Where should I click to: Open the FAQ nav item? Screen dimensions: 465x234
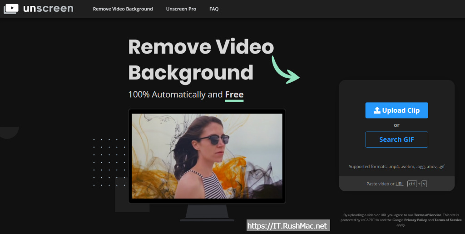pyautogui.click(x=214, y=9)
